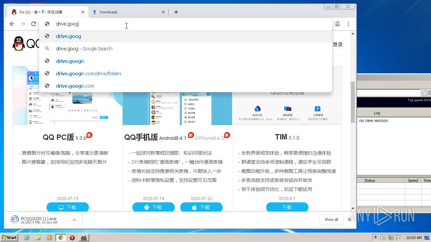This screenshot has width=431, height=242.
Task: Reload the current page
Action: 34,24
